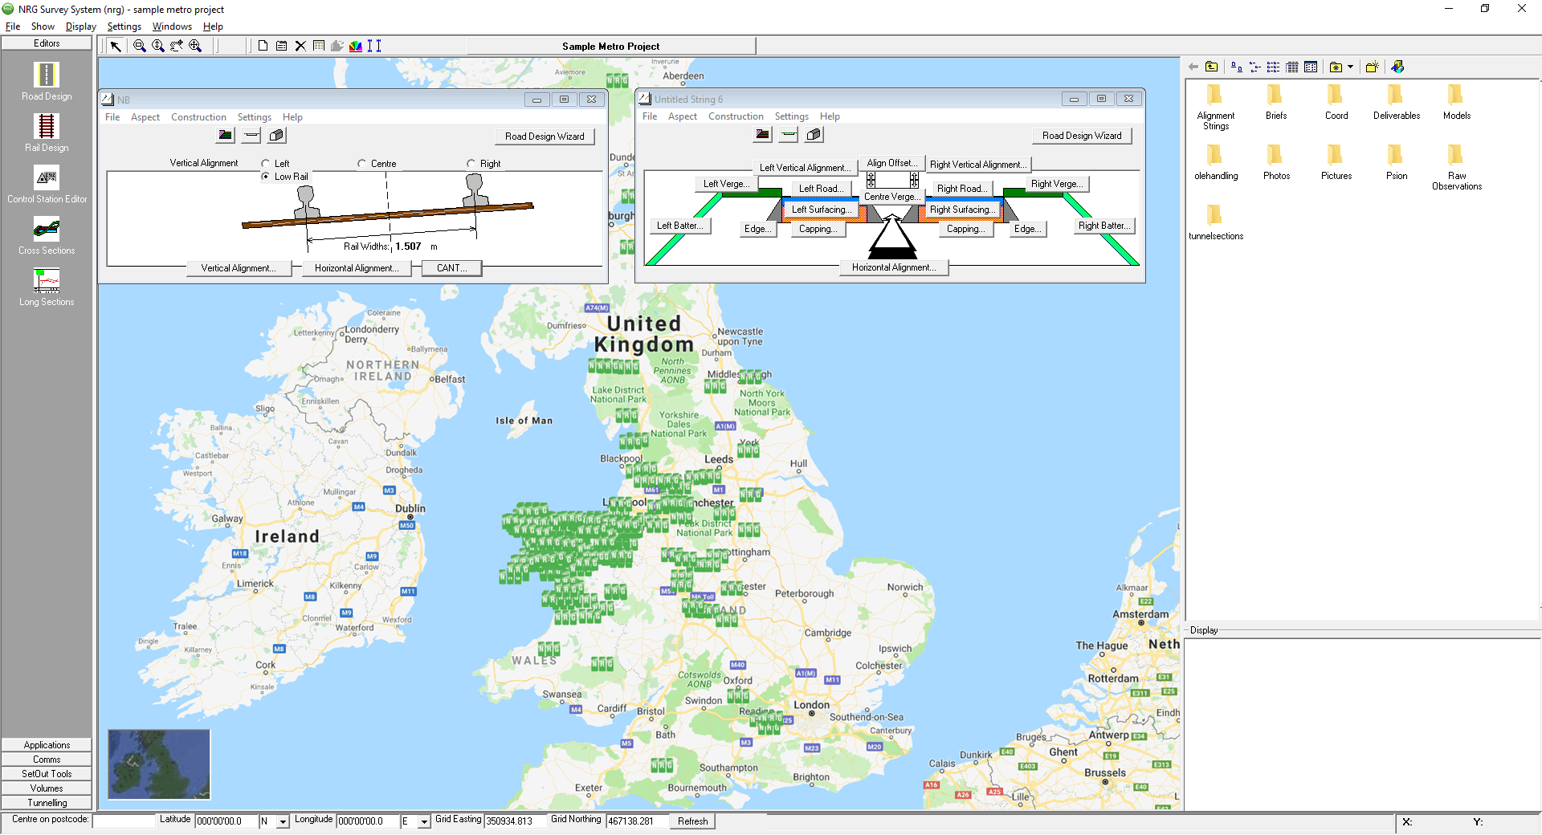Click the Centre Verge... button
Screen dimensions: 1542x835
pos(892,197)
